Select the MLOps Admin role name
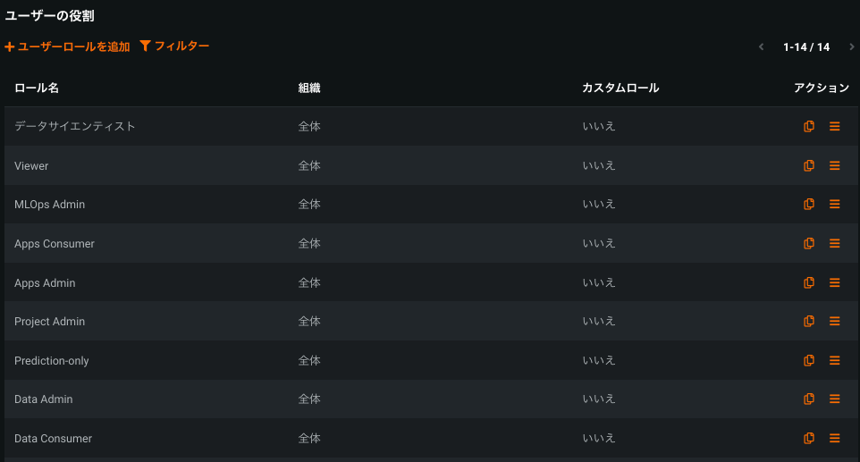 (50, 205)
